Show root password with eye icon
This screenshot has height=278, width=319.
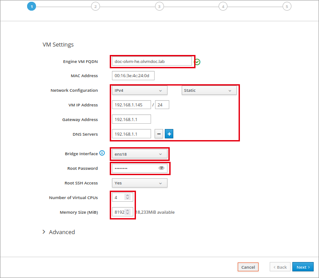(161, 168)
